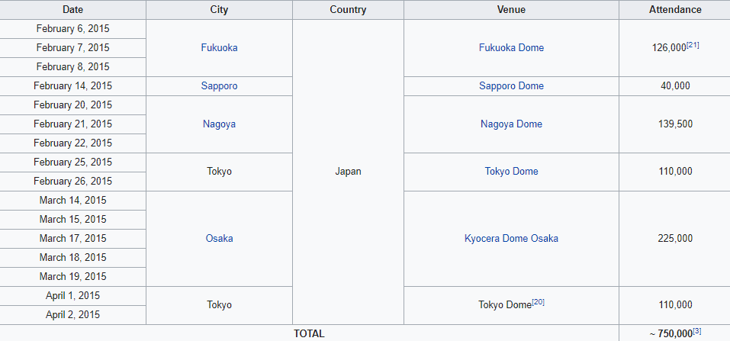Open the Fukuoka city link
730x341 pixels.
point(219,47)
